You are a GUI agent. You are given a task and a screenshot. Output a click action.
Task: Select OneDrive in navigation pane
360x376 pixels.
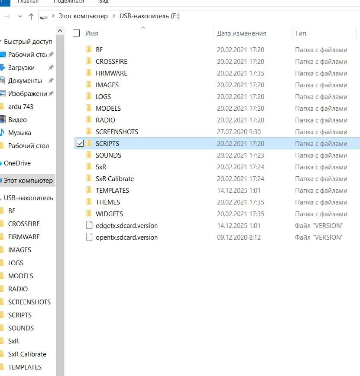pyautogui.click(x=17, y=163)
